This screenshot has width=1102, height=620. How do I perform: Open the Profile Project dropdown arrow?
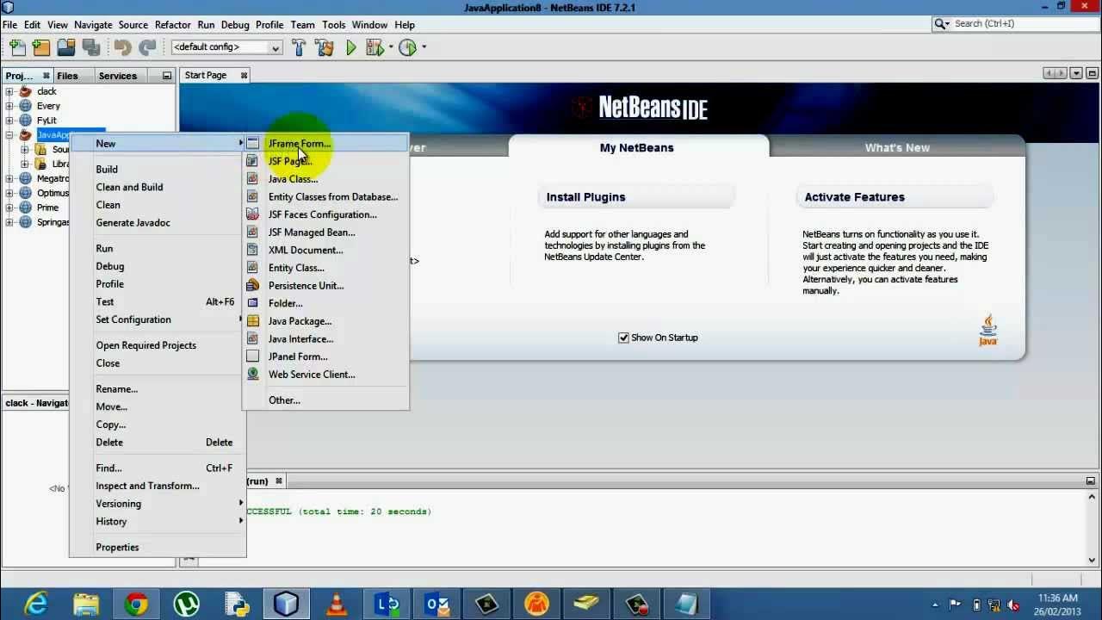(424, 47)
